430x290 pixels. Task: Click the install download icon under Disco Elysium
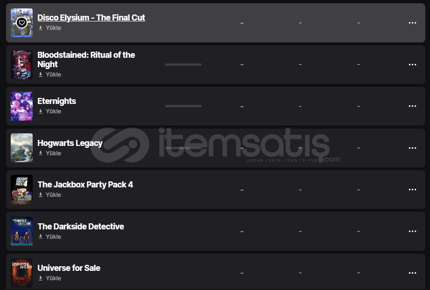(41, 28)
